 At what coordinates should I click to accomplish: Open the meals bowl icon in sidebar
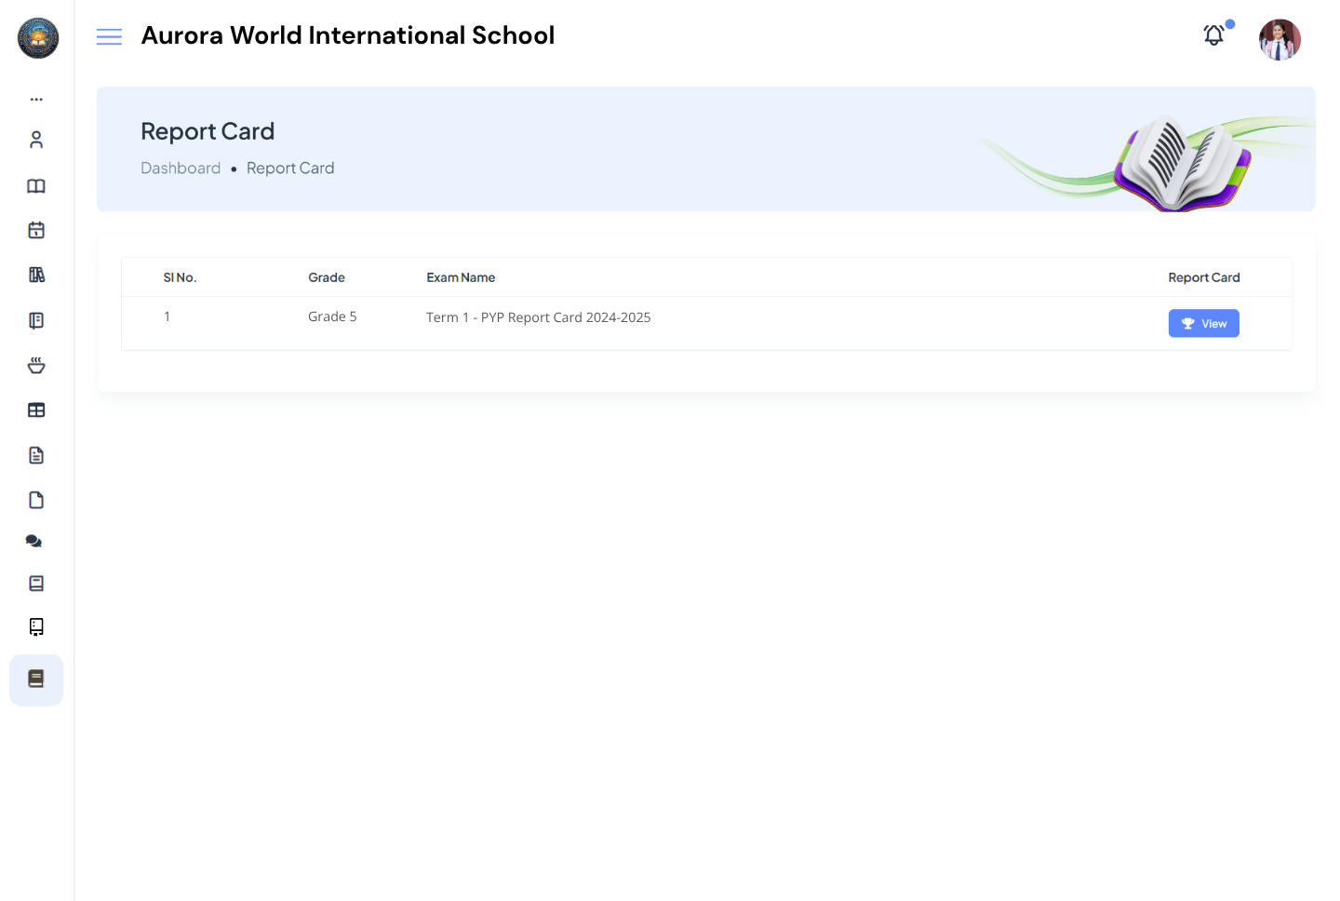[36, 365]
